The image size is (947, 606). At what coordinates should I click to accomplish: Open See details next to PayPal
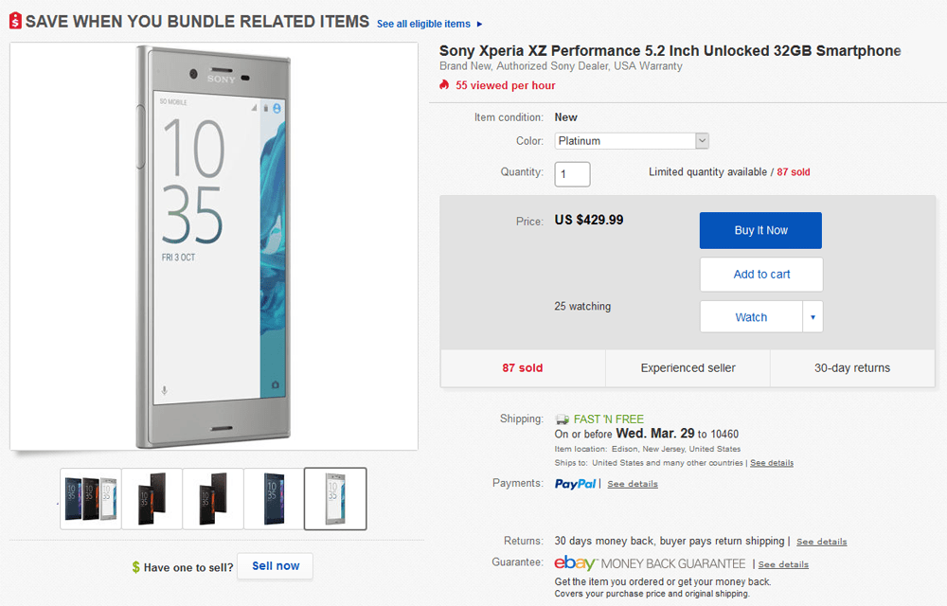(632, 484)
